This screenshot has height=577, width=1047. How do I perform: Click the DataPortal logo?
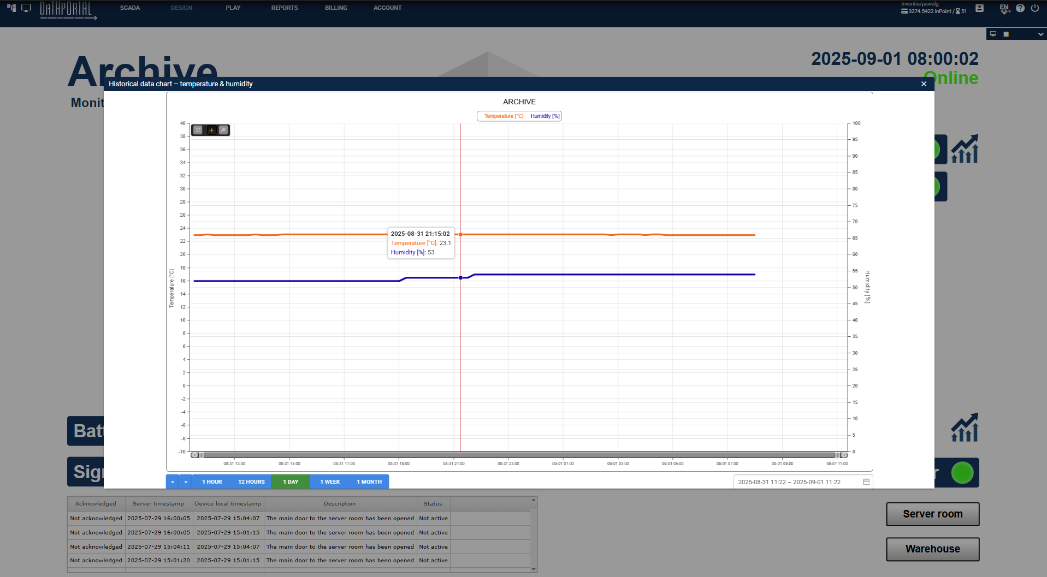point(68,10)
